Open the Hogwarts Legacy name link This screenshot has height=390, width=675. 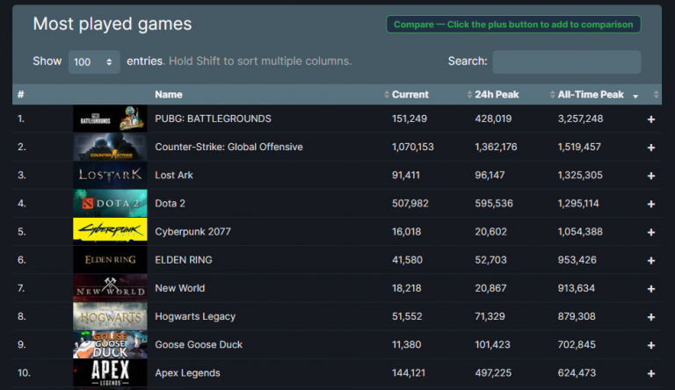(195, 317)
